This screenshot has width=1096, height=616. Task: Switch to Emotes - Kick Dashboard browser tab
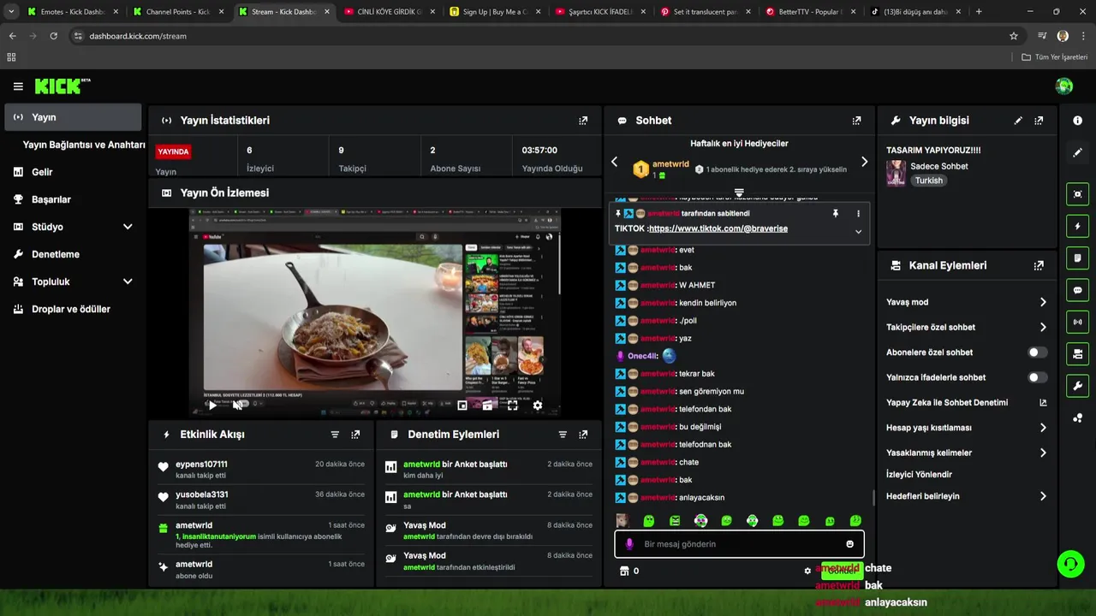click(72, 12)
